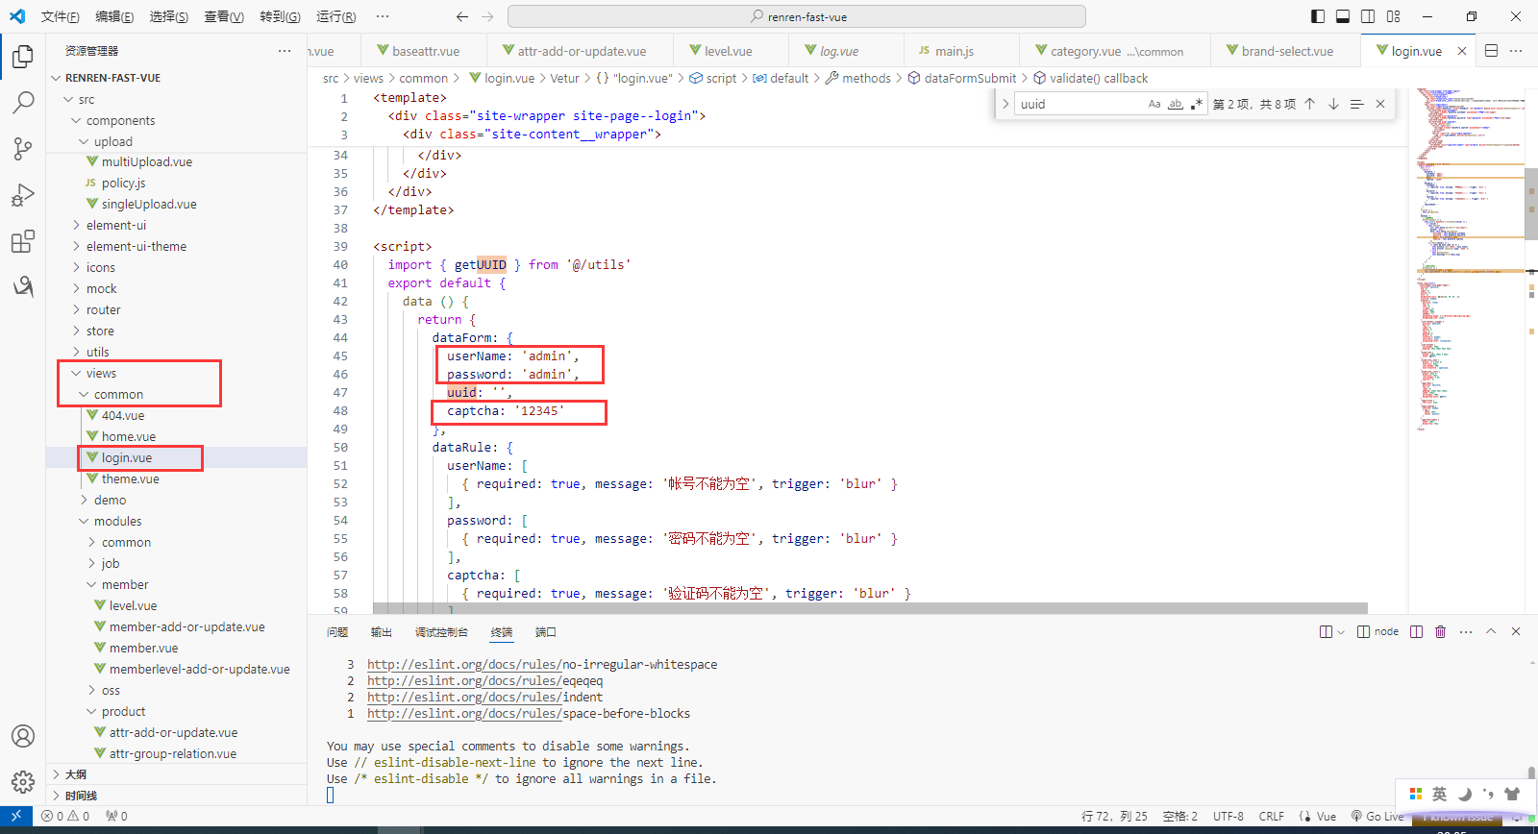Open the Explorer view in activity bar

(23, 57)
